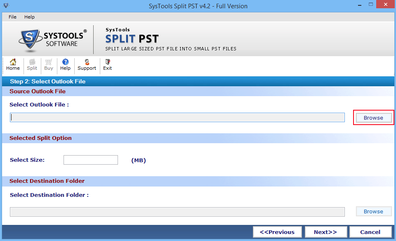
Task: Cancel the split wizard
Action: 370,232
